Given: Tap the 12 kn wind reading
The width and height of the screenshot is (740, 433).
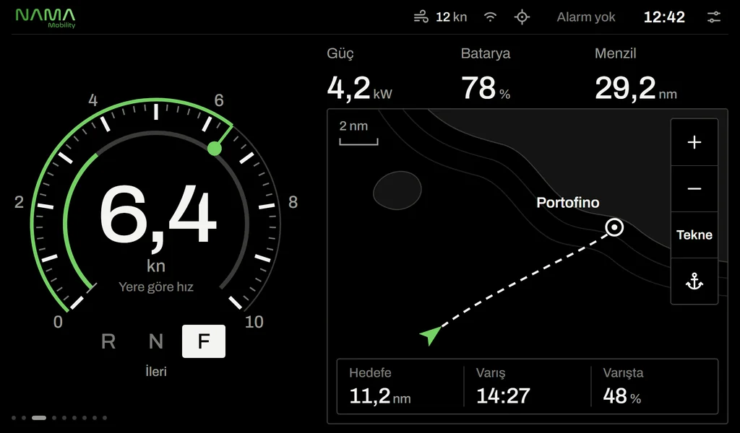Looking at the screenshot, I should coord(451,17).
